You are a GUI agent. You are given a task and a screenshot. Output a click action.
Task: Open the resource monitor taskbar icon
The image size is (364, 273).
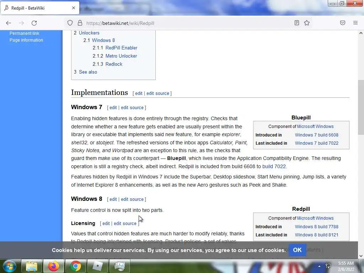tap(120, 266)
